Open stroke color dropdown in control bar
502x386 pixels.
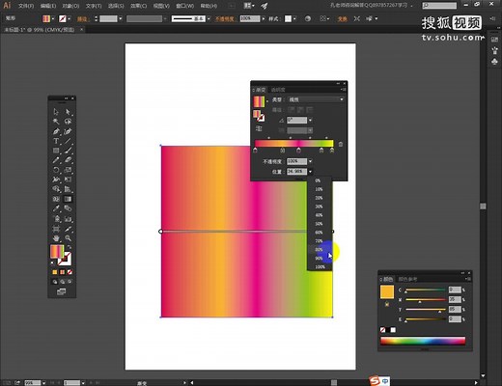point(69,19)
